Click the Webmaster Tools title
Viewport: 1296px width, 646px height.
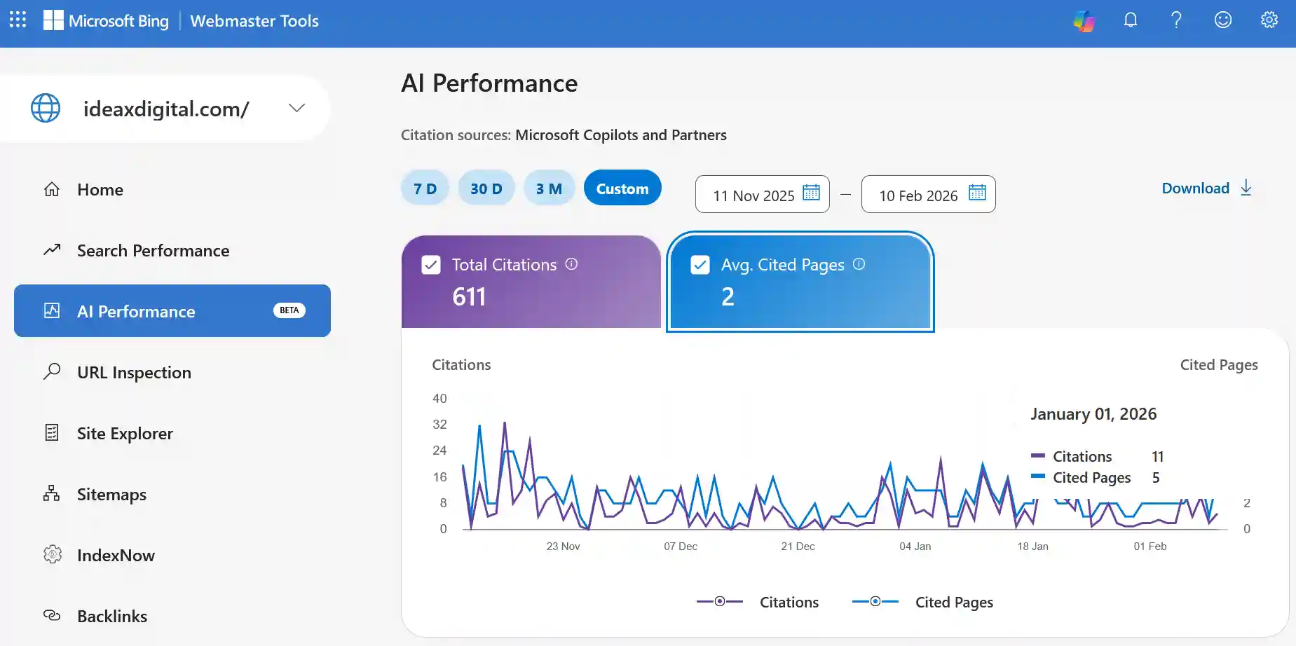coord(254,21)
